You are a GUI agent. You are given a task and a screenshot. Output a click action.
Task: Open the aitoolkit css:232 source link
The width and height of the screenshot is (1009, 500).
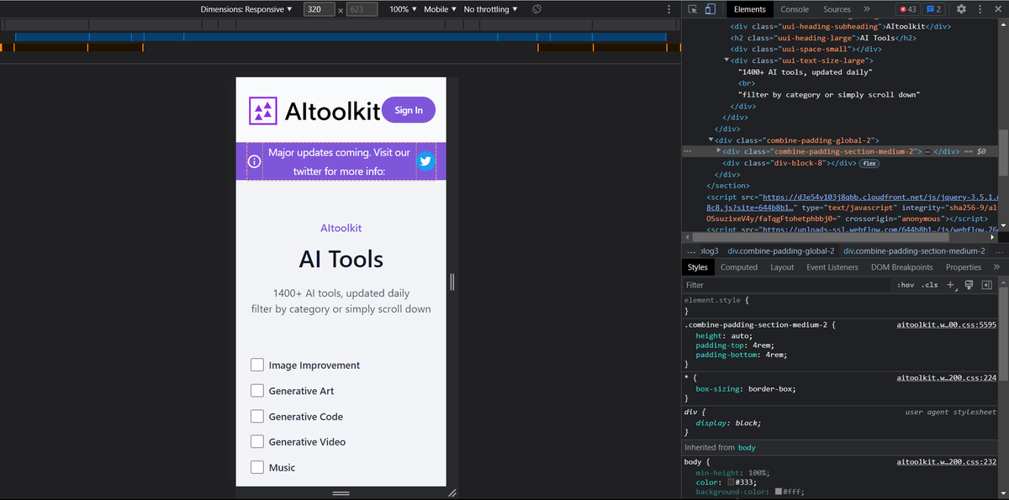click(946, 462)
